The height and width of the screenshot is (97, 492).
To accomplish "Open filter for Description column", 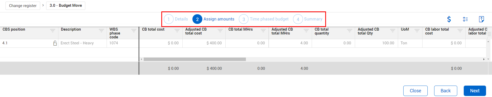I will (x=101, y=30).
